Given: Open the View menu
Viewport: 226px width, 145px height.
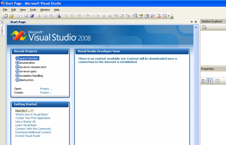Looking at the screenshot, I should [23, 10].
